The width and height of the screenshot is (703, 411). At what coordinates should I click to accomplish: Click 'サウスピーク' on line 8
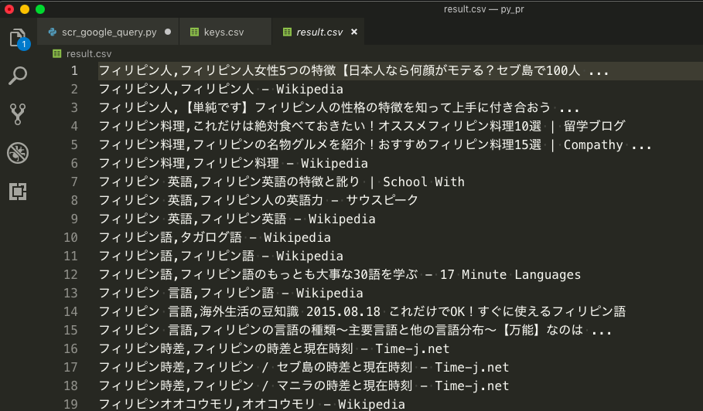(x=382, y=200)
